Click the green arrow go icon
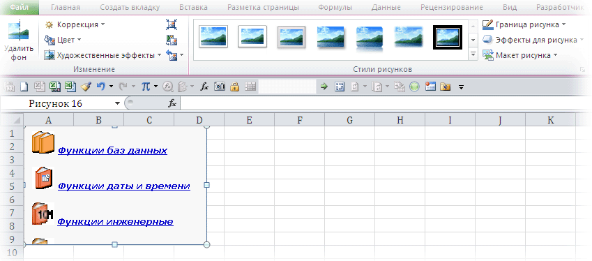 click(x=324, y=87)
